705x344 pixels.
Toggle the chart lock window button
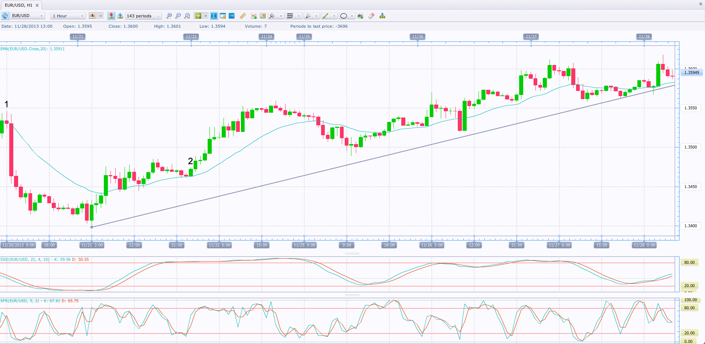(223, 16)
